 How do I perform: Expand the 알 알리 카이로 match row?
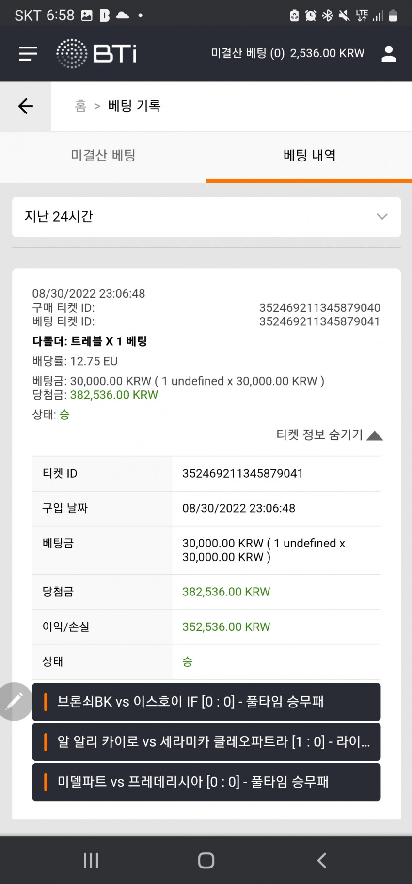coord(206,742)
